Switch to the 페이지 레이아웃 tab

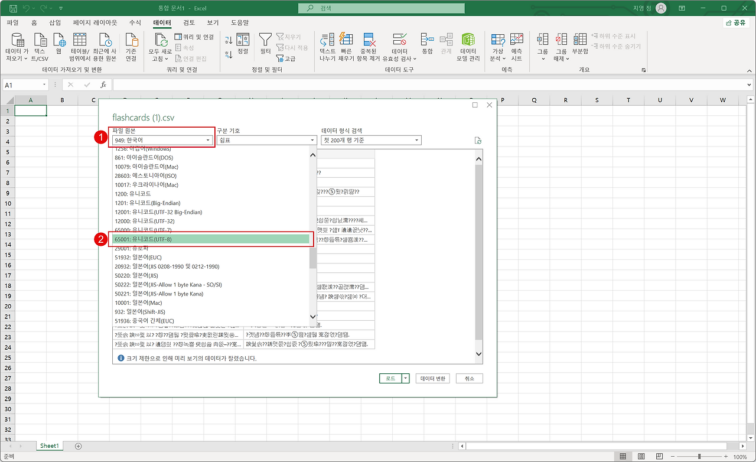tap(96, 22)
